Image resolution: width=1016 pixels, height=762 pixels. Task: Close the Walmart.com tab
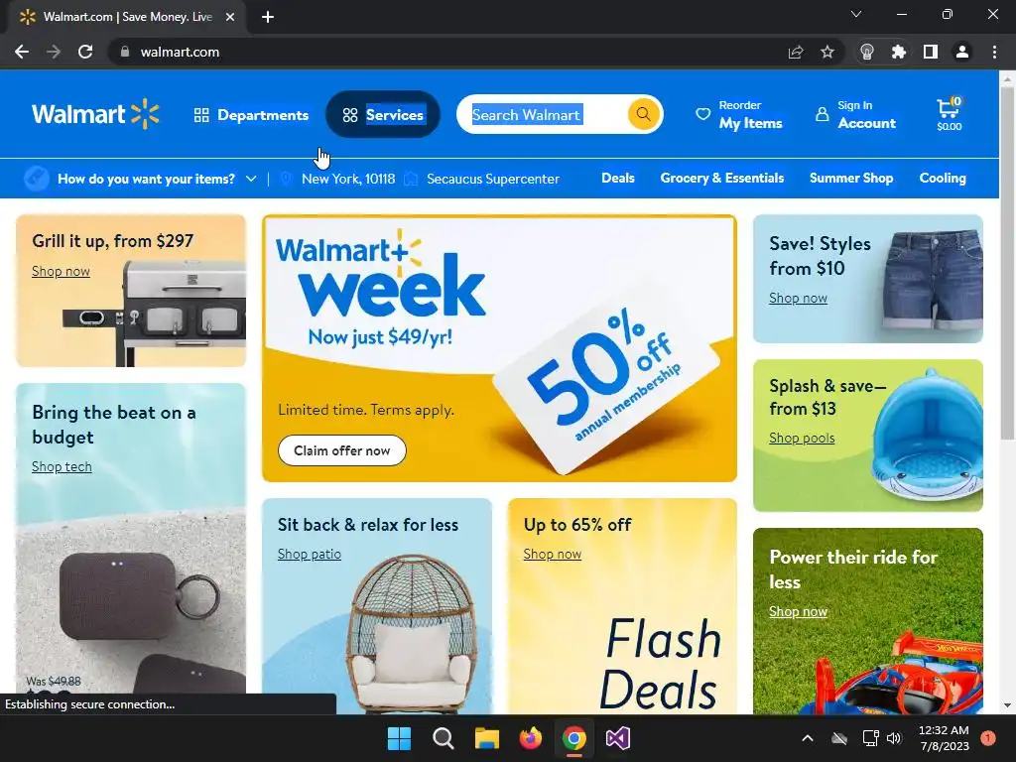(230, 17)
